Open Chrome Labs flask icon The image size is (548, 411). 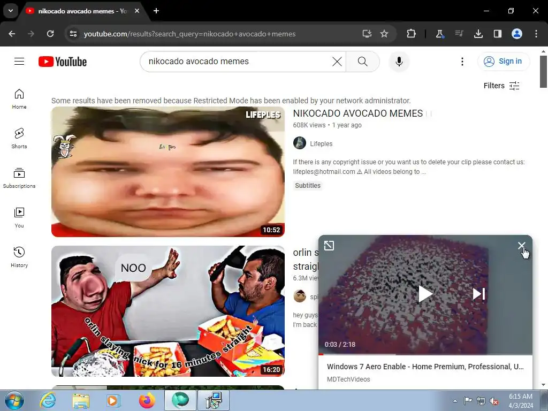click(x=440, y=34)
